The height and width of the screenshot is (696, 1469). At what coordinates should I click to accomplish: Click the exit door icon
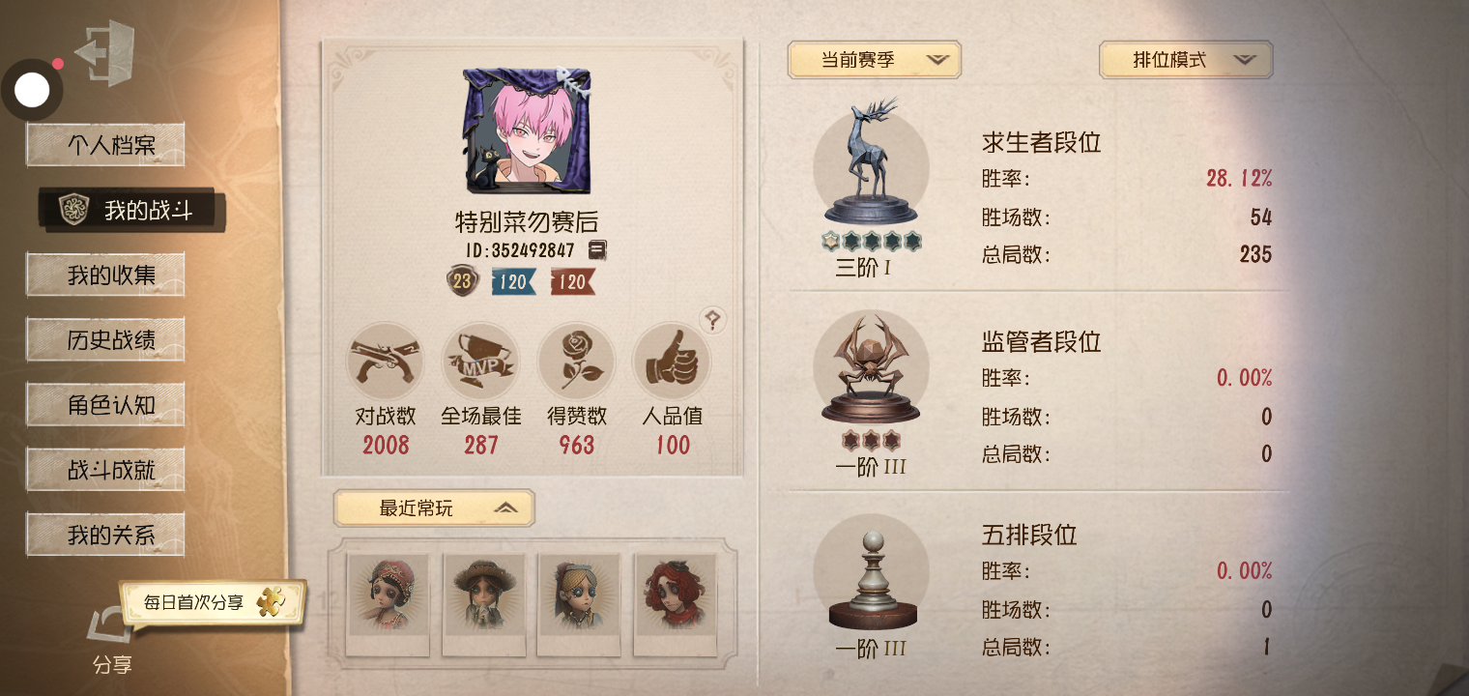104,54
